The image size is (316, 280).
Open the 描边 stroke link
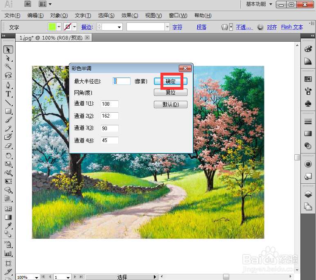(x=87, y=27)
